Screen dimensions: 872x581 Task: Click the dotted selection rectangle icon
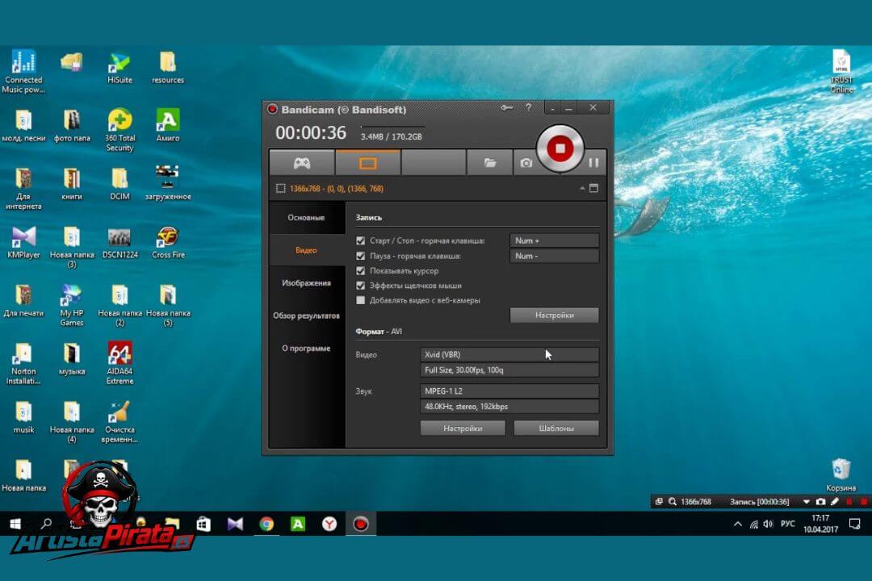[x=281, y=189]
